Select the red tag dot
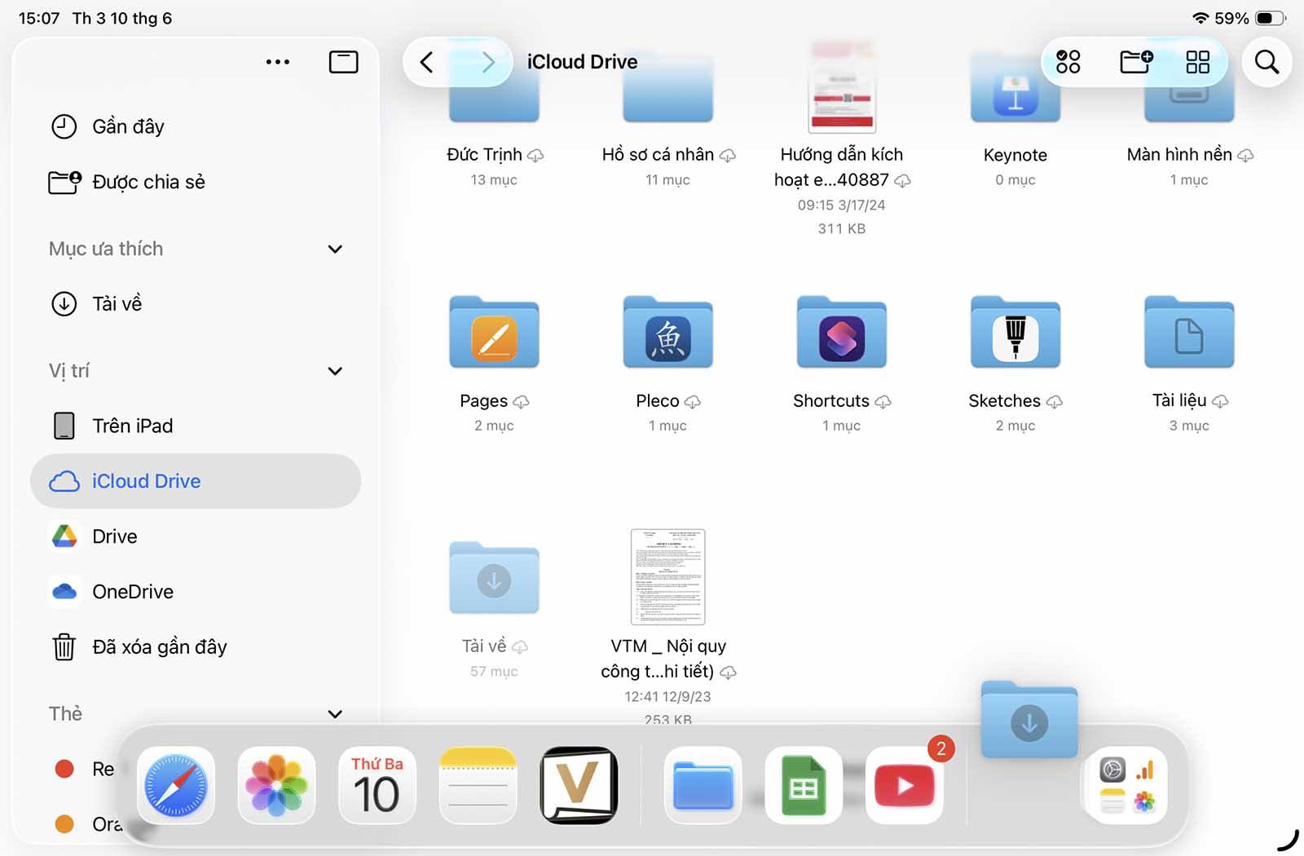This screenshot has width=1304, height=856. tap(64, 769)
